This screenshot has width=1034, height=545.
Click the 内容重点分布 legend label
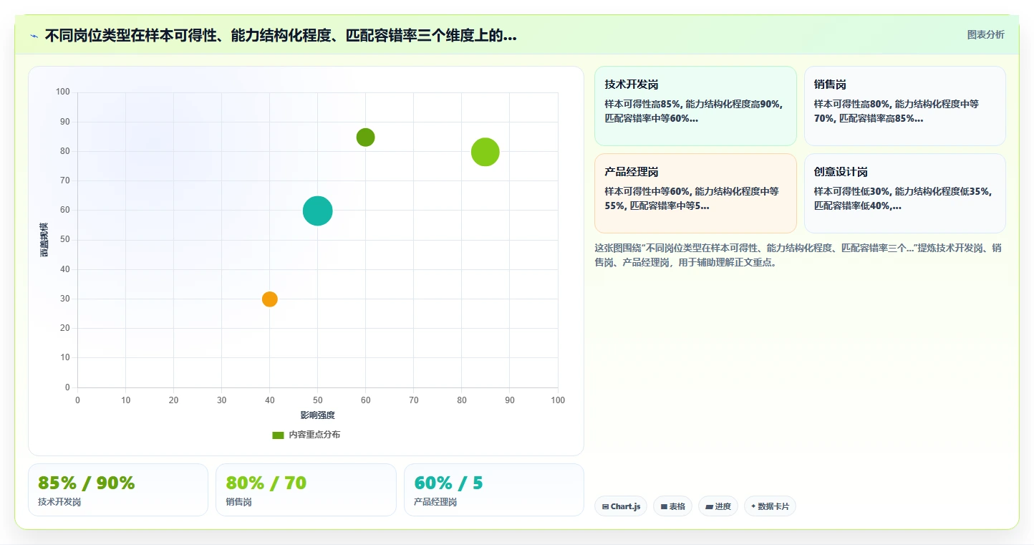[314, 435]
